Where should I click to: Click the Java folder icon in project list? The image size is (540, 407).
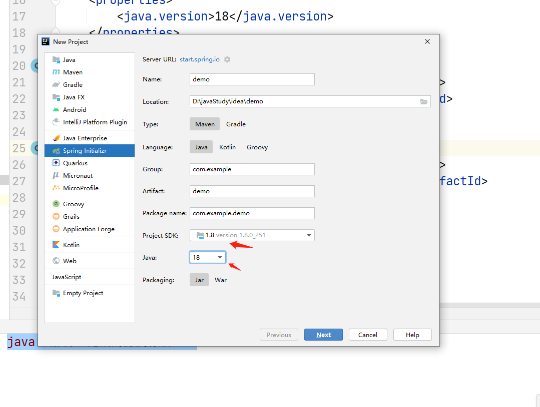[56, 59]
